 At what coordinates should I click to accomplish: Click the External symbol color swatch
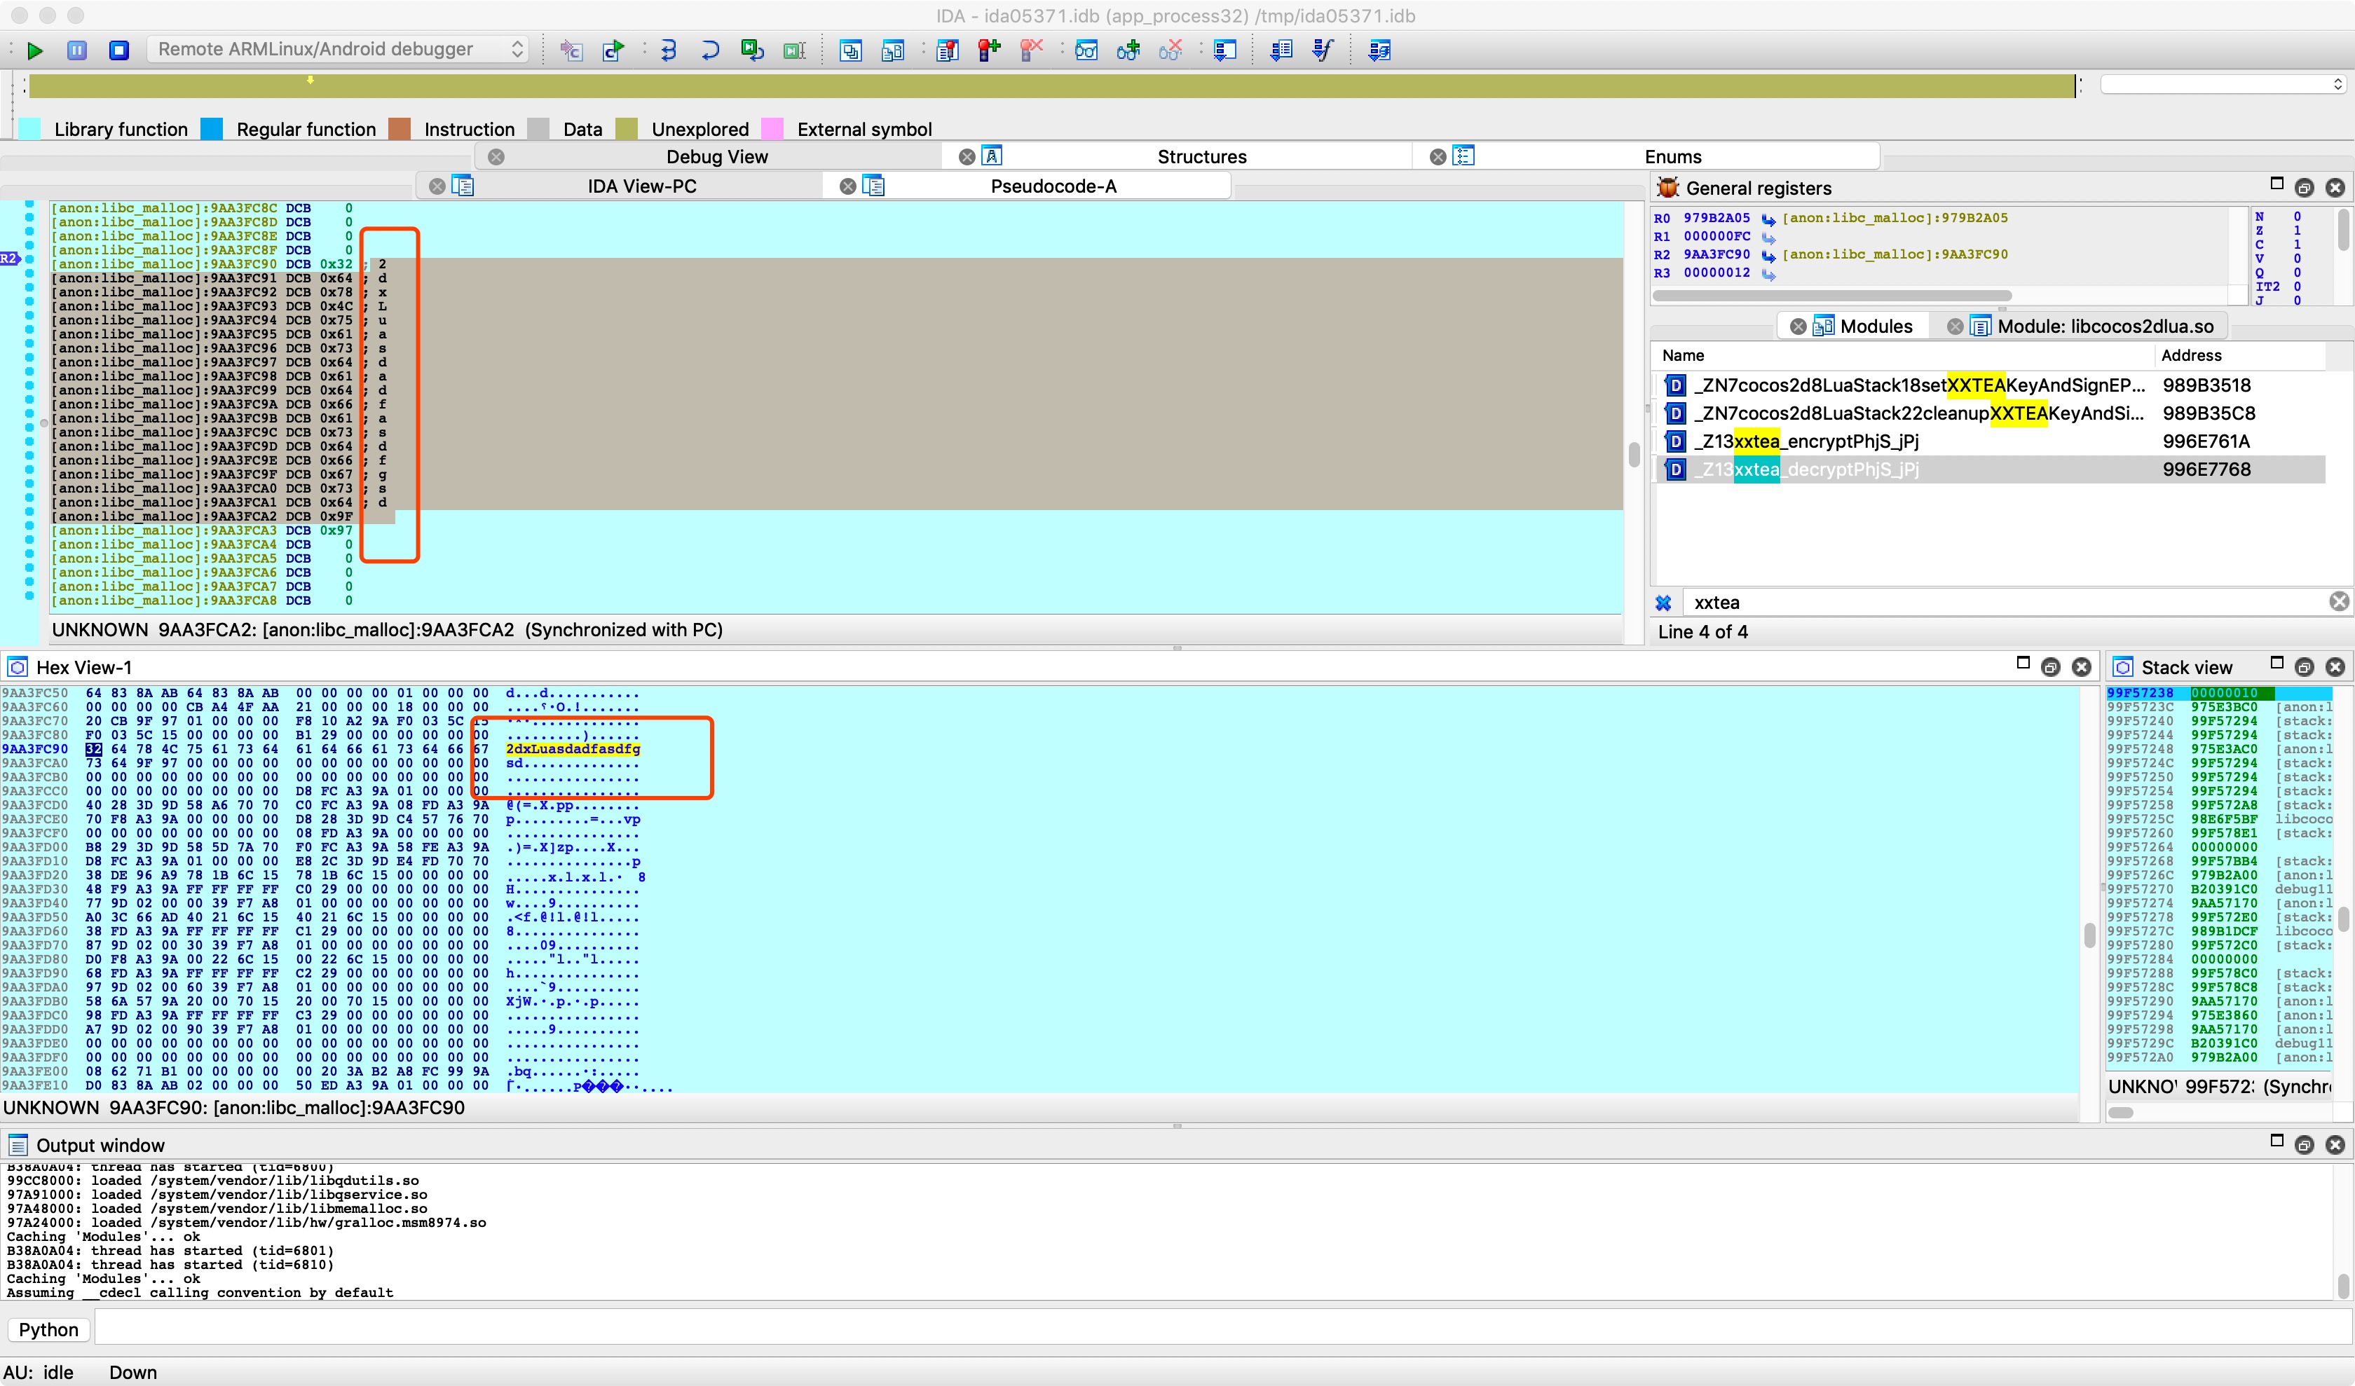tap(773, 129)
